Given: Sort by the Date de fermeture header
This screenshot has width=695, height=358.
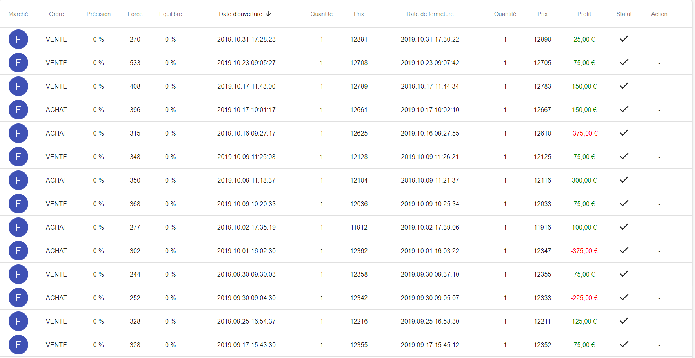Looking at the screenshot, I should pyautogui.click(x=430, y=14).
